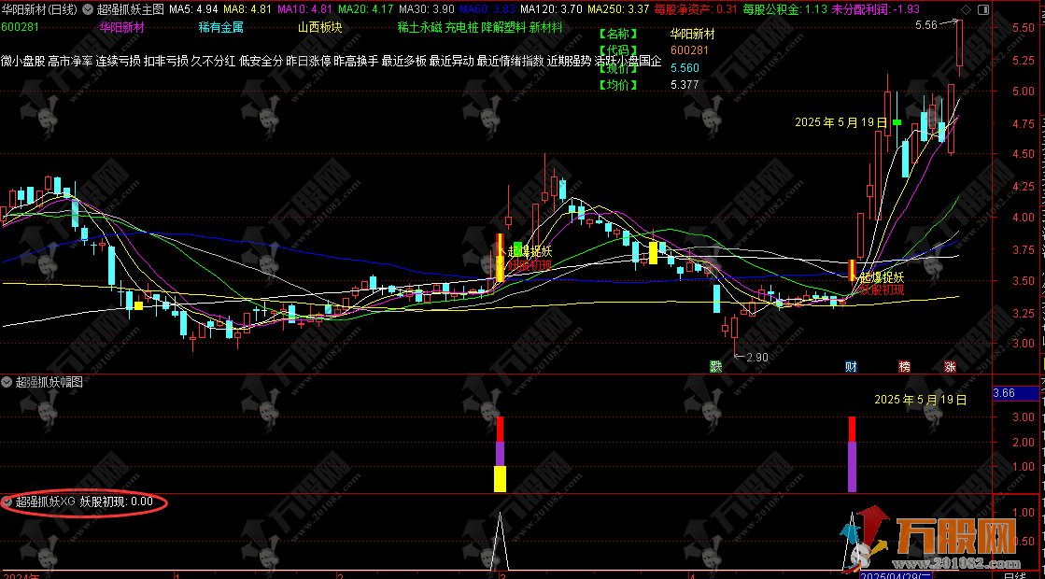Click the 微小盘股 tag
Viewport: 1045px width, 579px height.
pos(22,62)
